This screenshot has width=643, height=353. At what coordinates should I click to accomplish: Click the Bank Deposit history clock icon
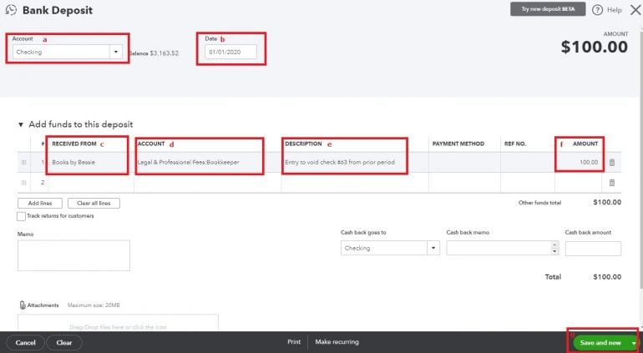pyautogui.click(x=11, y=11)
